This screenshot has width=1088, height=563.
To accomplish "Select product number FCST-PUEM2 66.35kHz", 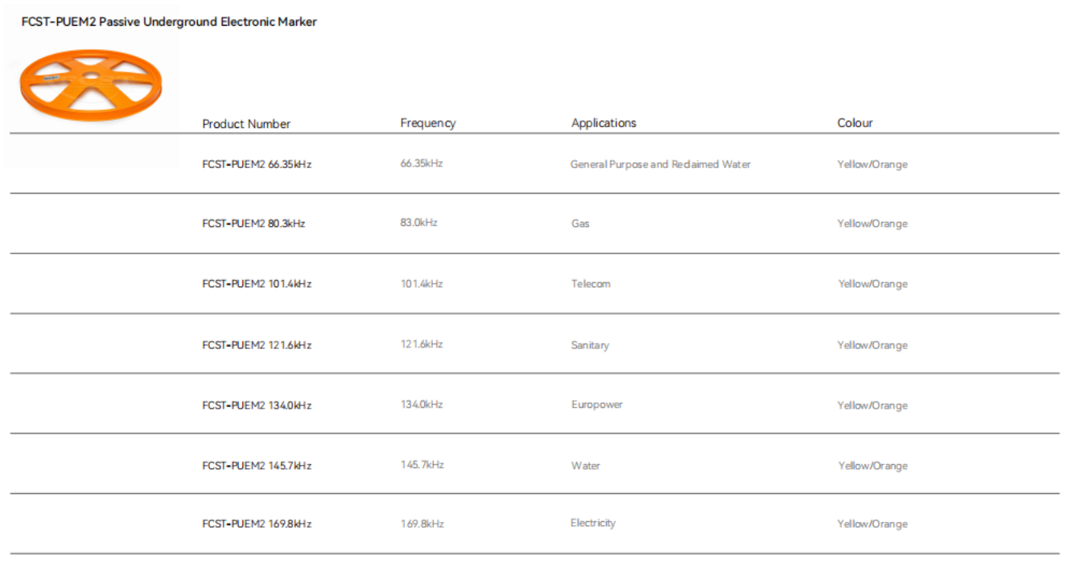I will click(x=257, y=164).
